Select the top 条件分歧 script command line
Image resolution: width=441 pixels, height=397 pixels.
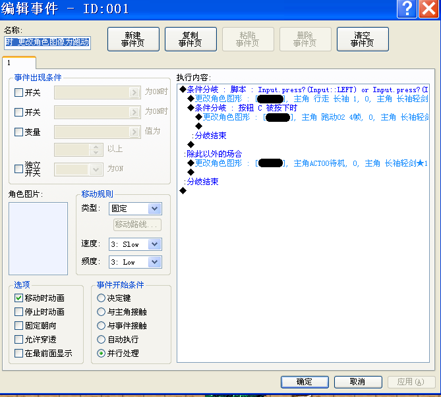[x=303, y=90]
